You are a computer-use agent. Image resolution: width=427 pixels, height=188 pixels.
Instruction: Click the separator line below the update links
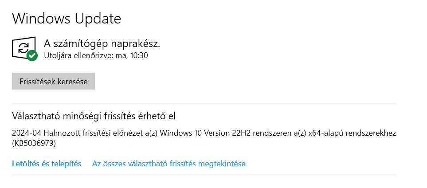click(204, 174)
